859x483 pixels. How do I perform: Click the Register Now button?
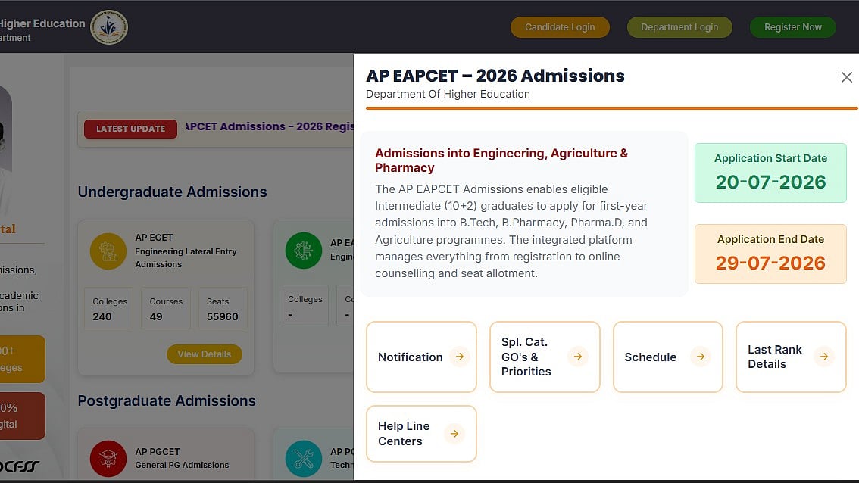point(792,26)
